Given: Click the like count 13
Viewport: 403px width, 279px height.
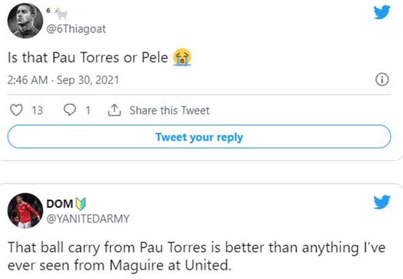Looking at the screenshot, I should [x=36, y=111].
